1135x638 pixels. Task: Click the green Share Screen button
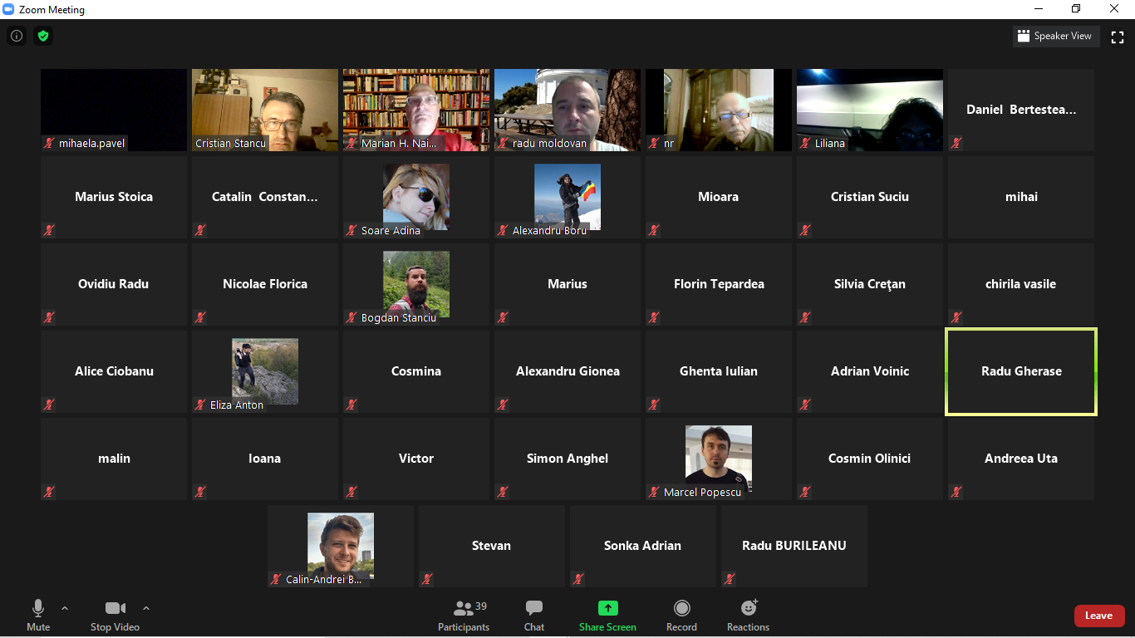pos(607,615)
